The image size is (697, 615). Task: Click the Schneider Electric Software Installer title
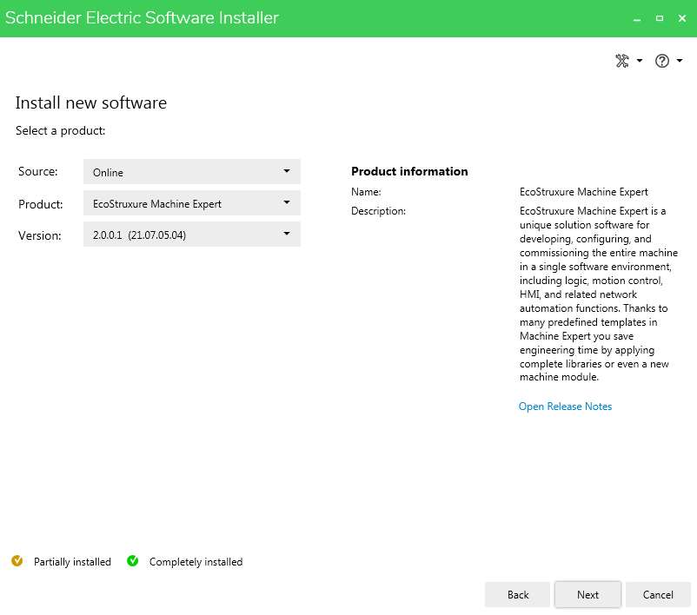(x=143, y=18)
